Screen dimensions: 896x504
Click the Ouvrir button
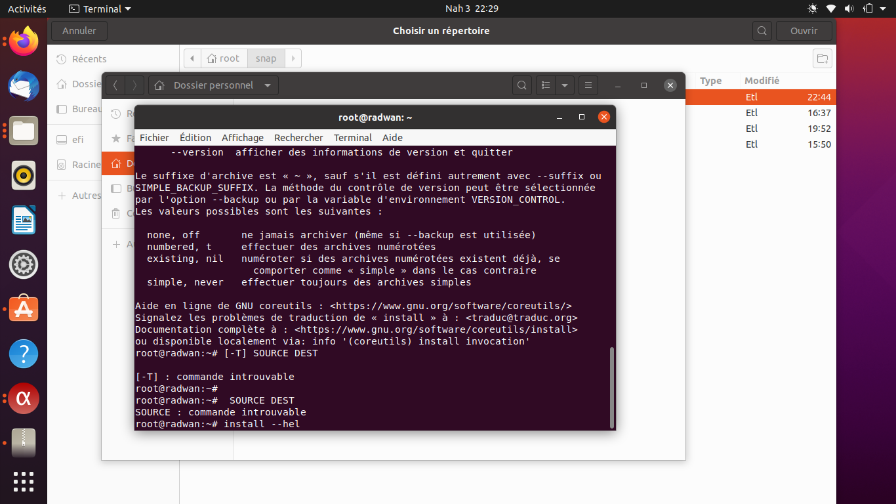click(804, 31)
